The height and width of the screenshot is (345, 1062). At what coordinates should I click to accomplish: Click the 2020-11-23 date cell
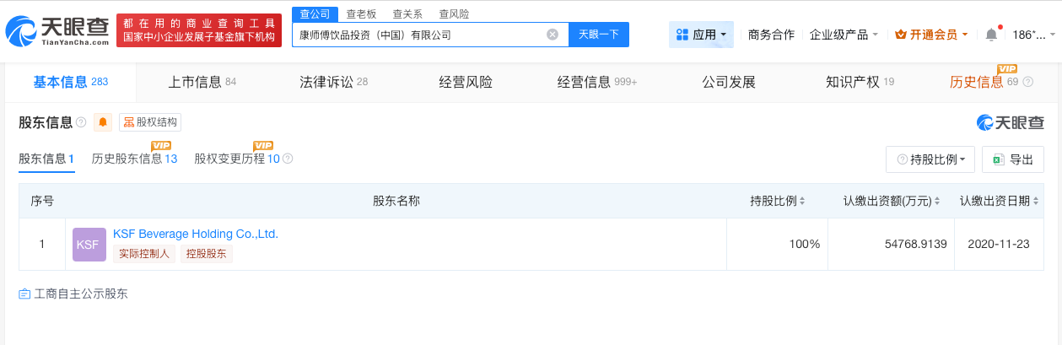[999, 244]
